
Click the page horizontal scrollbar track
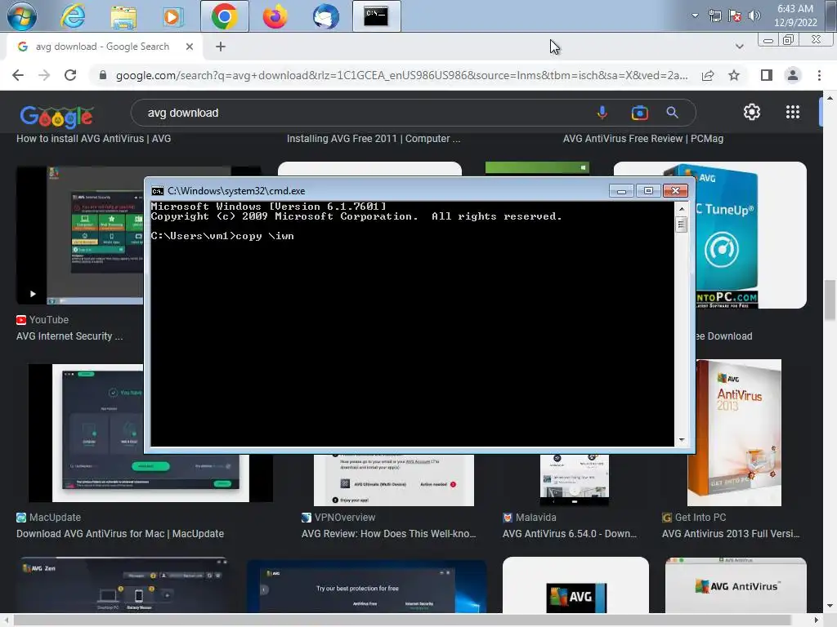(412, 620)
